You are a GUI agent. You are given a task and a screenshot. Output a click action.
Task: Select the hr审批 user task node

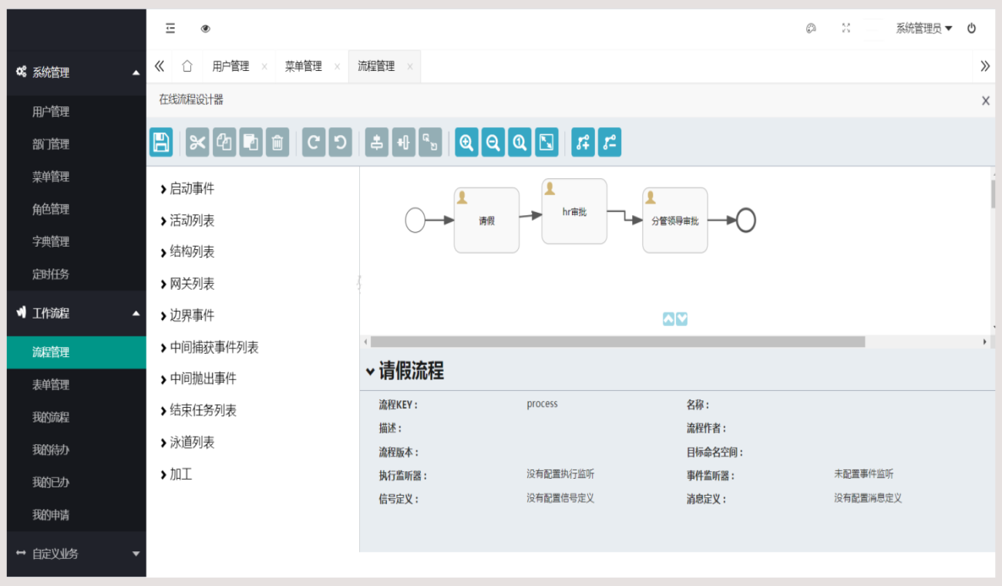[574, 211]
